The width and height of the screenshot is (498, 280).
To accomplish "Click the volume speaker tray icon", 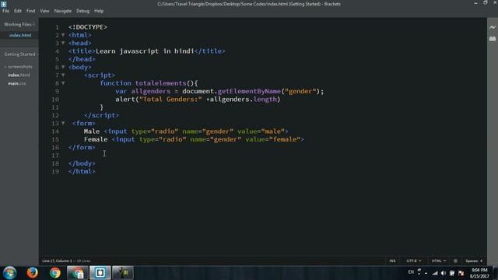I will tap(444, 273).
